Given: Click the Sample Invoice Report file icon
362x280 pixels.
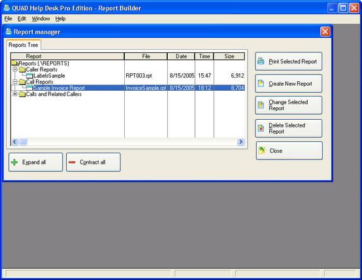Looking at the screenshot, I should point(29,88).
